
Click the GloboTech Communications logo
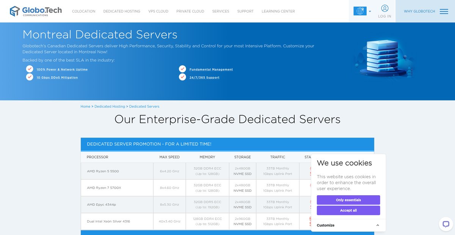pyautogui.click(x=36, y=11)
